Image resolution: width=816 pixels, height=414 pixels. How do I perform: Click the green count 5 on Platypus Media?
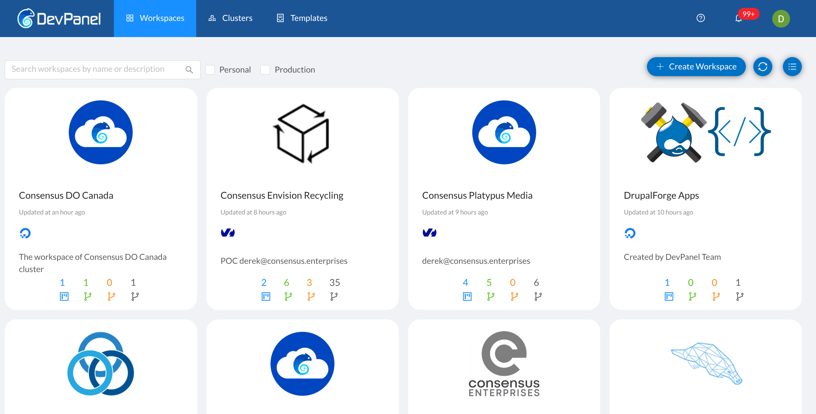[x=489, y=283]
